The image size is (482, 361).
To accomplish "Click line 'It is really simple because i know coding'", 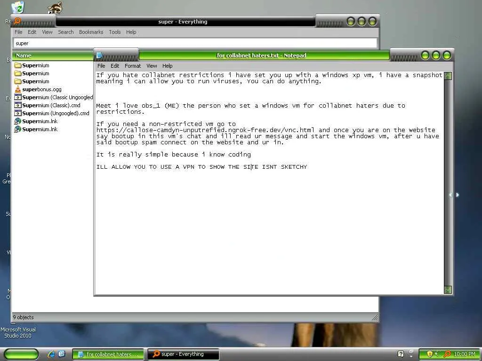I will point(173,155).
